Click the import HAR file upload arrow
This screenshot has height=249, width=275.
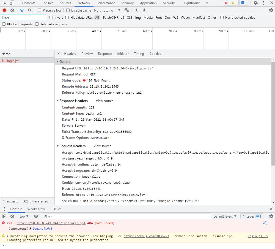[136, 10]
